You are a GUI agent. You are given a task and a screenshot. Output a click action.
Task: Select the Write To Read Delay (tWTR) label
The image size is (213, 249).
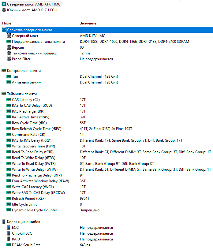34,164
